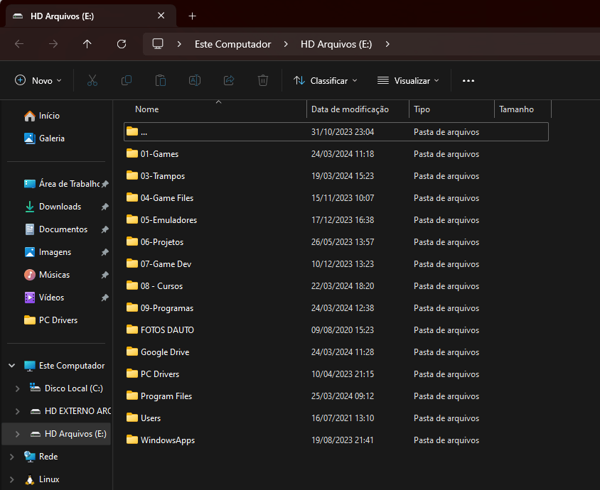Image resolution: width=600 pixels, height=490 pixels.
Task: Expand the Rede tree node
Action: 12,457
